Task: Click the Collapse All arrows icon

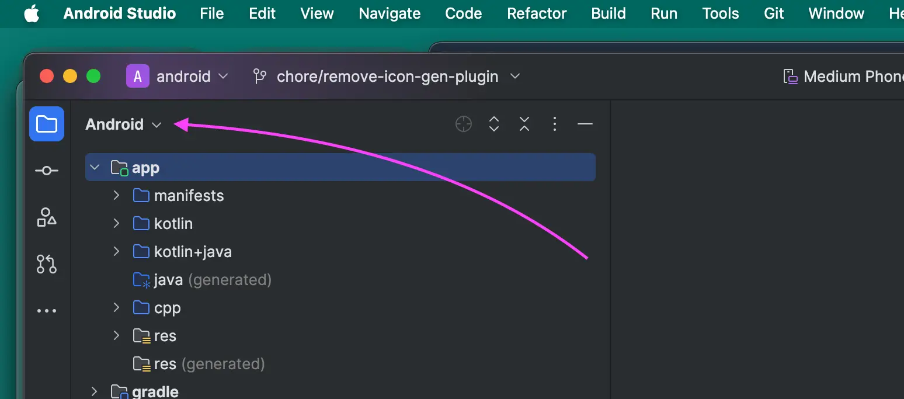Action: tap(524, 124)
